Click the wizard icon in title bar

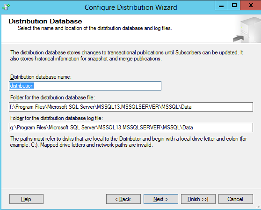coord(6,7)
